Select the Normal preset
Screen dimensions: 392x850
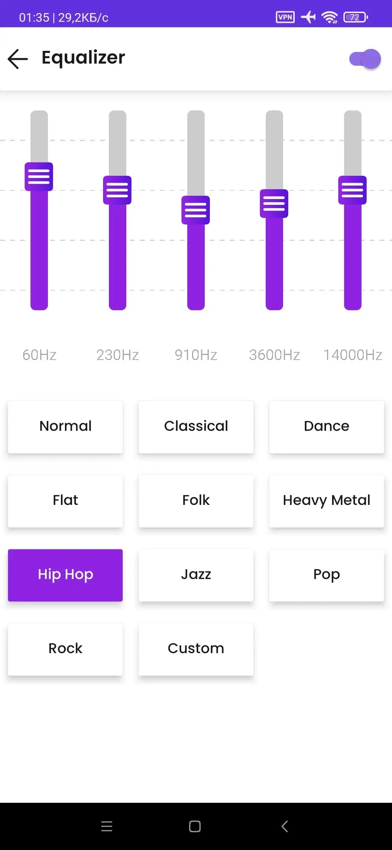point(65,427)
